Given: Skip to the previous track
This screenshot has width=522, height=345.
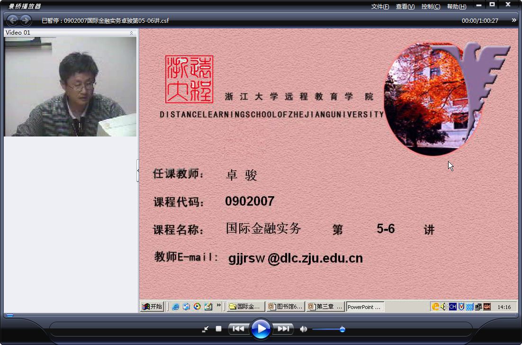Looking at the screenshot, I should pyautogui.click(x=239, y=329).
